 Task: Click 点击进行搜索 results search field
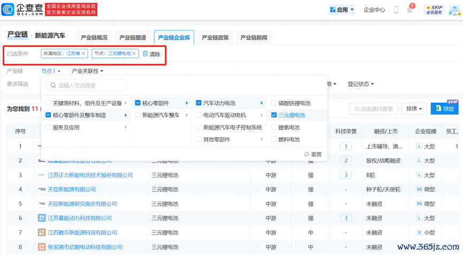[x=374, y=109]
